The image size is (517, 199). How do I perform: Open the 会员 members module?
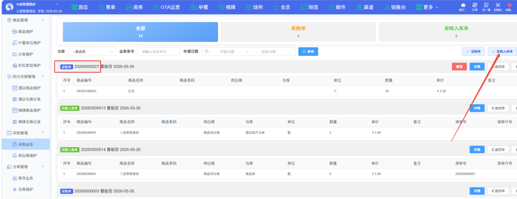pos(282,7)
